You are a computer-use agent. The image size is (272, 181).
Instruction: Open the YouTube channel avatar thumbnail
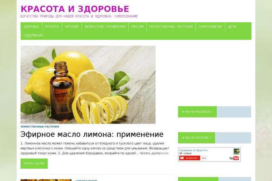point(237,152)
